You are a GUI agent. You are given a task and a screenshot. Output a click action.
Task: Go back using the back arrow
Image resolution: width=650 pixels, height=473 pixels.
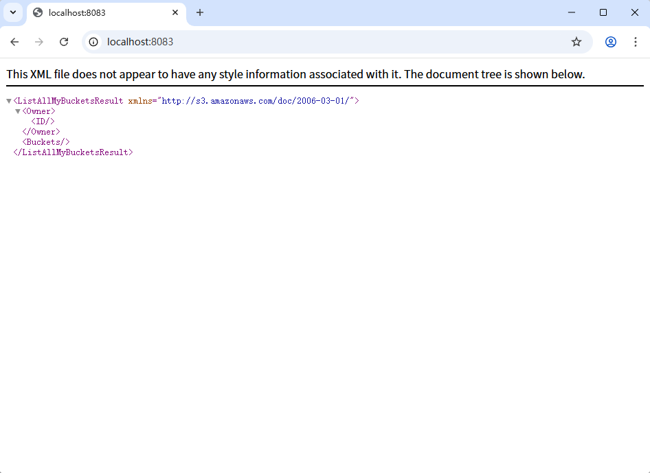(14, 42)
